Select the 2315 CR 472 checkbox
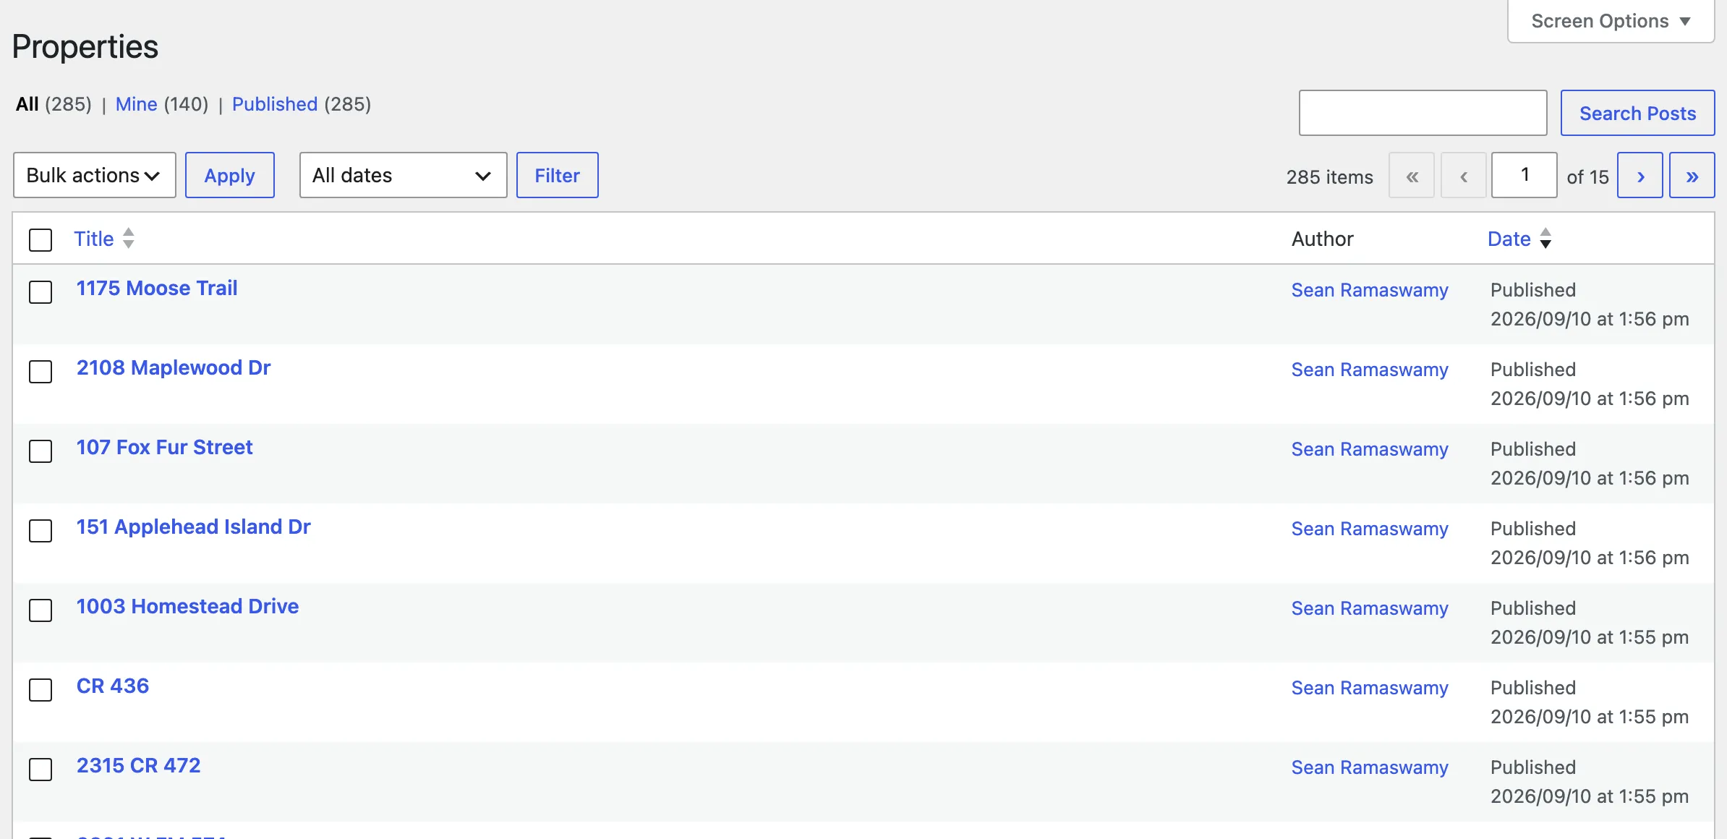 click(x=40, y=769)
